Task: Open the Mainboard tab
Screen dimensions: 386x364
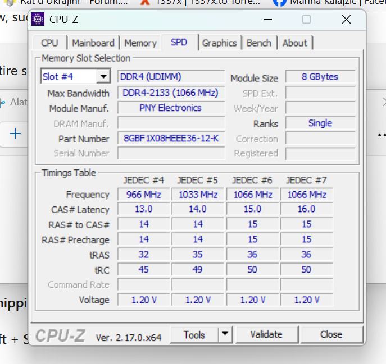Action: (93, 43)
